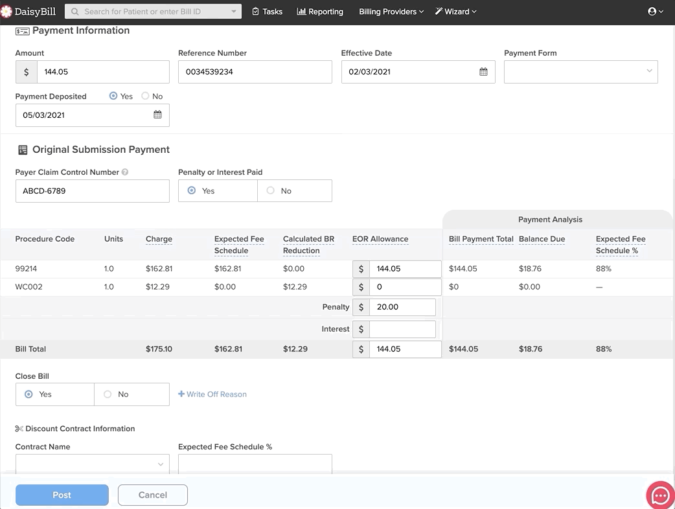Go to the Reporting menu item

click(320, 12)
